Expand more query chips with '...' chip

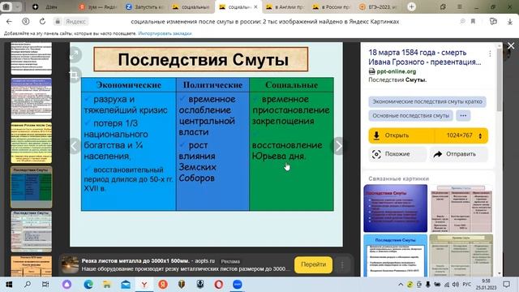point(463,115)
